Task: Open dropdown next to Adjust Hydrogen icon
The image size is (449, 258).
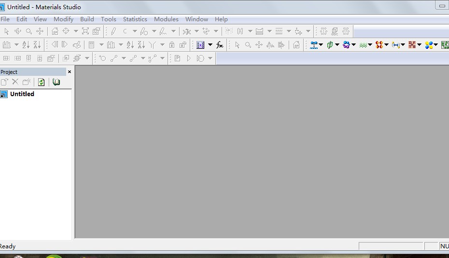Action: (x=250, y=31)
